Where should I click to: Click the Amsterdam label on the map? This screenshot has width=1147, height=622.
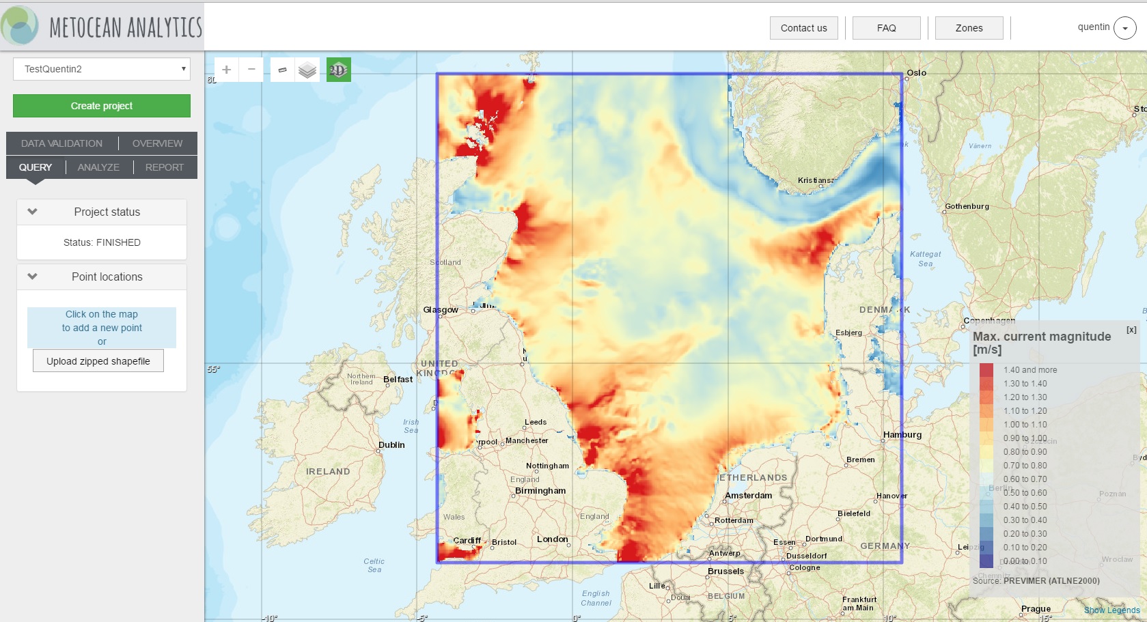pyautogui.click(x=749, y=496)
